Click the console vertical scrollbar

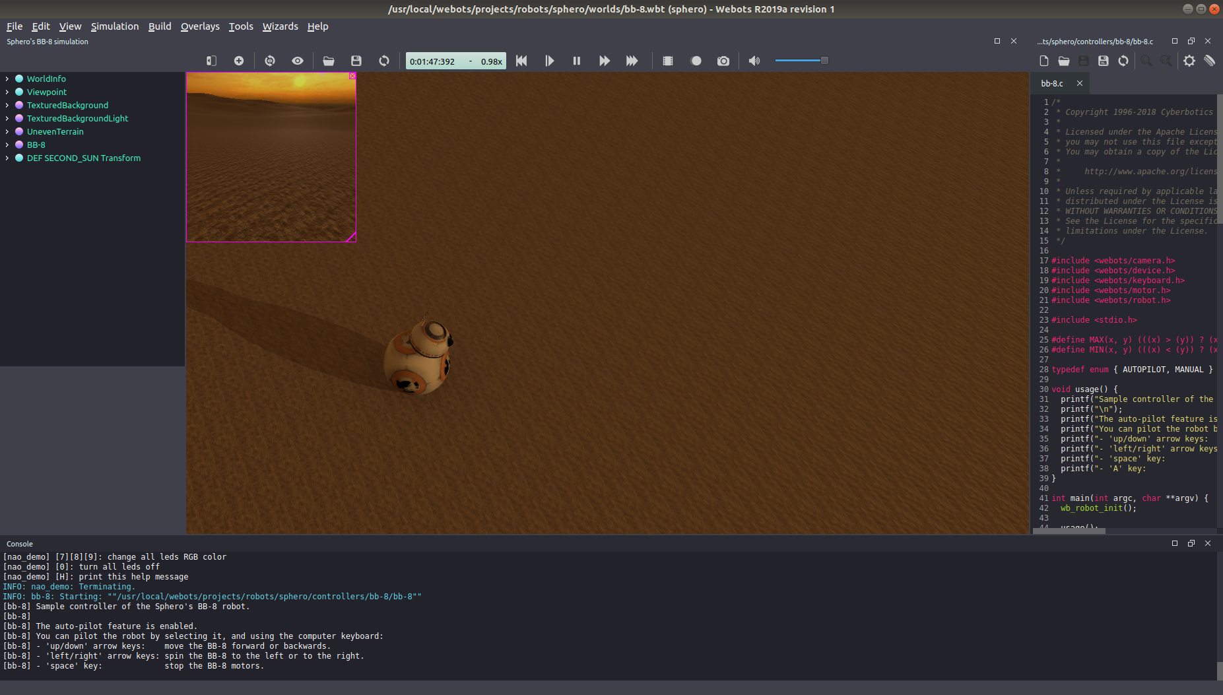click(1220, 671)
